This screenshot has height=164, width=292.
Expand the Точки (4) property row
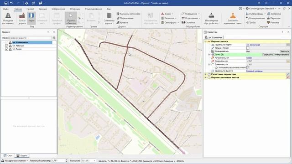[x=209, y=55]
